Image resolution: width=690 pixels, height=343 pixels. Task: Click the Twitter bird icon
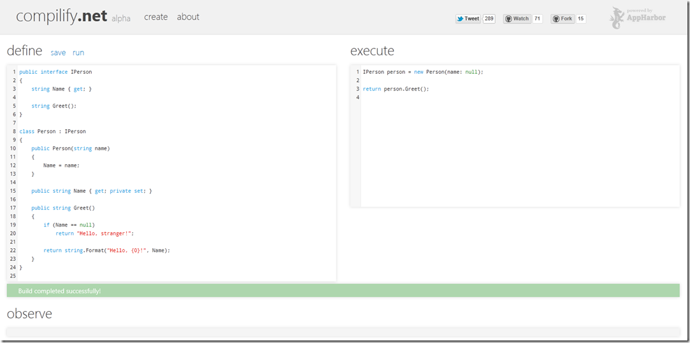coord(460,19)
